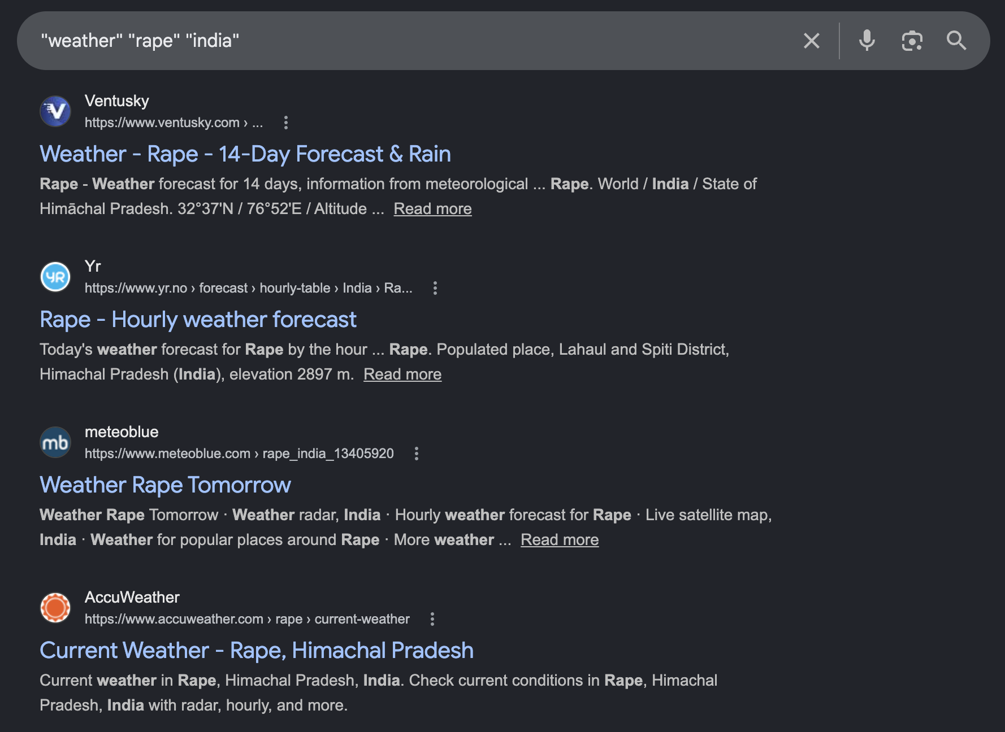Screen dimensions: 1005x732
Task: Click the meteoblue site favicon
Action: 55,442
